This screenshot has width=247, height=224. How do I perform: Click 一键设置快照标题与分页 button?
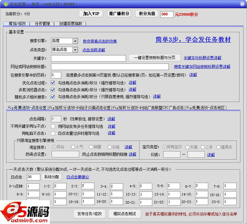(x=155, y=58)
